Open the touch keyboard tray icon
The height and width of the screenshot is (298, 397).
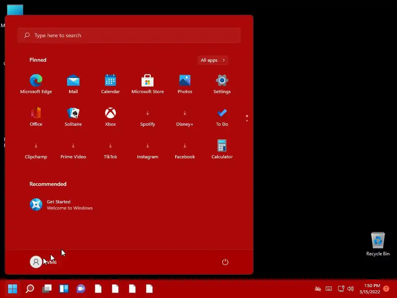click(x=329, y=289)
